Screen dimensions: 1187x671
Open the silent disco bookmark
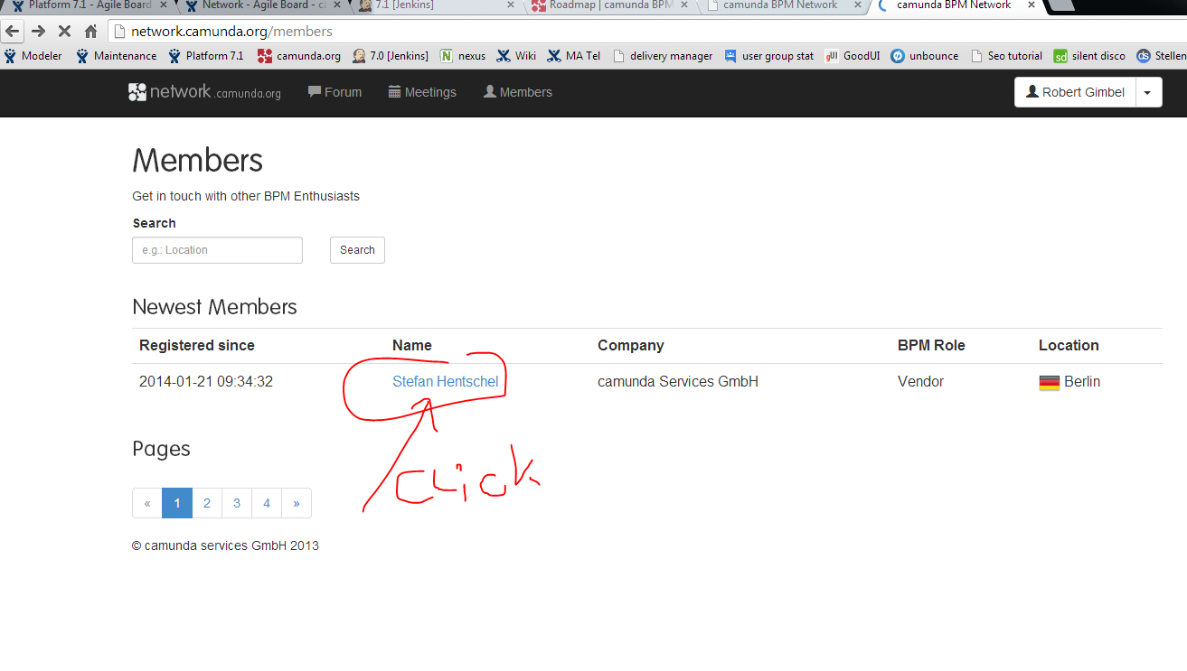1089,56
